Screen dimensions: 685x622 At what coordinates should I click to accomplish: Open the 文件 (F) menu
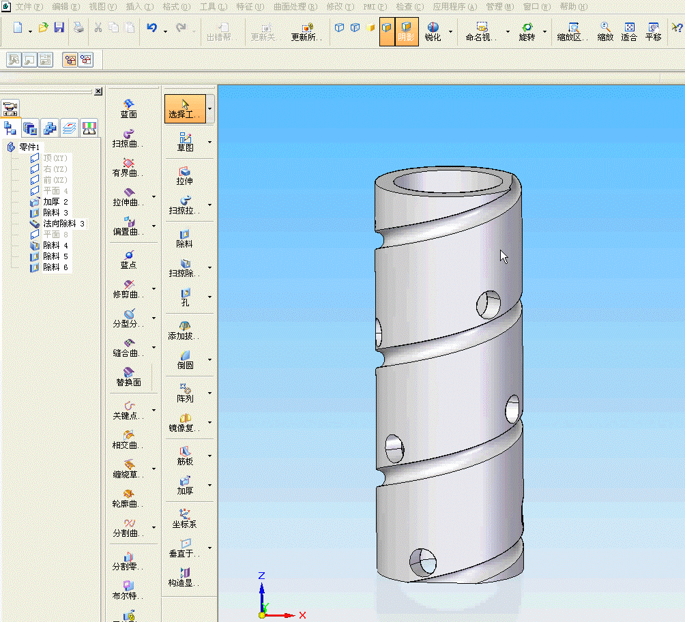click(29, 7)
